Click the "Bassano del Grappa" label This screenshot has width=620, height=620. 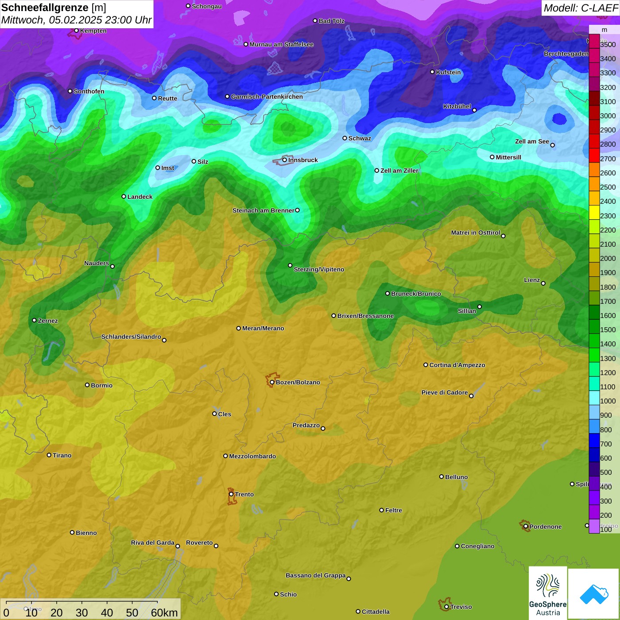[316, 575]
